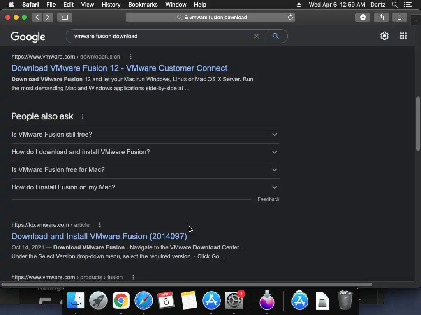Screen dimensions: 421x315
Task: Open the History menu
Action: (x=111, y=5)
